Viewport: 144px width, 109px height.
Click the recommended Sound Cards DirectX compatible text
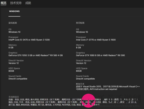click(x=85, y=79)
